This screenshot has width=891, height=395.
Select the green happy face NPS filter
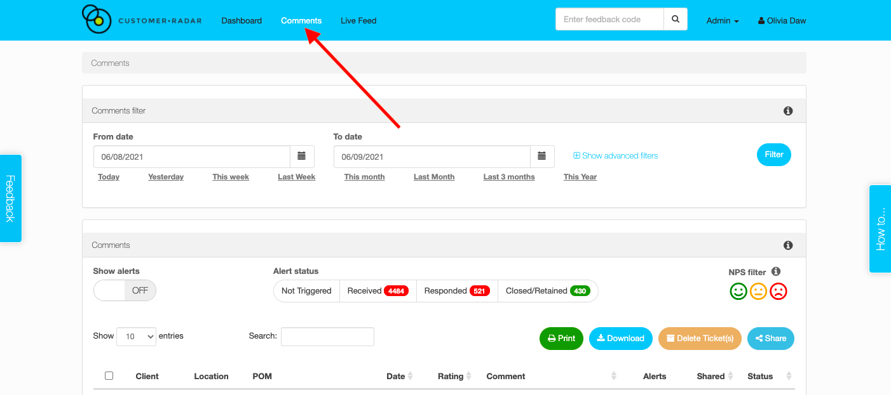738,291
